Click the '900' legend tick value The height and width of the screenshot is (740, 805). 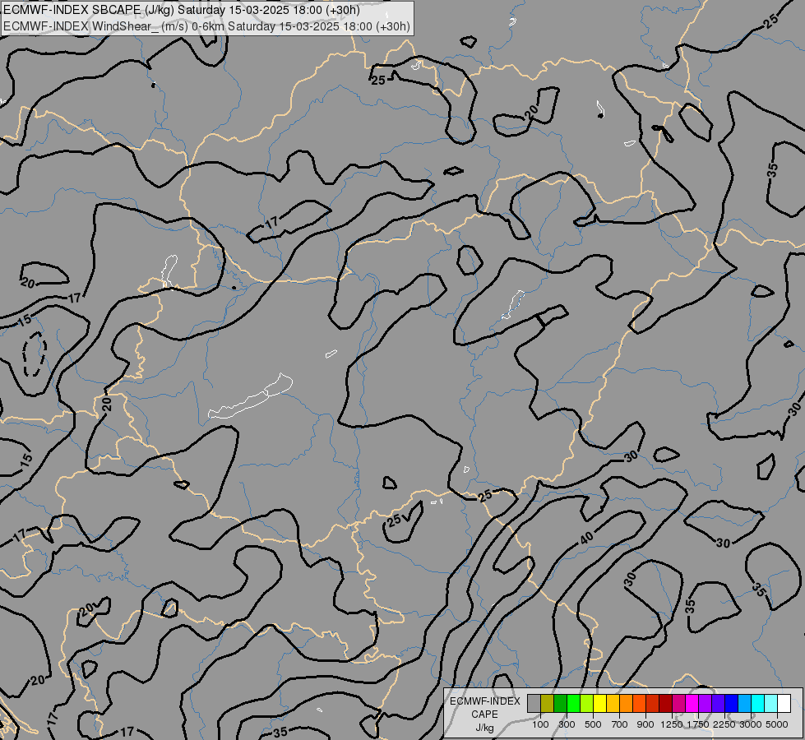point(645,724)
